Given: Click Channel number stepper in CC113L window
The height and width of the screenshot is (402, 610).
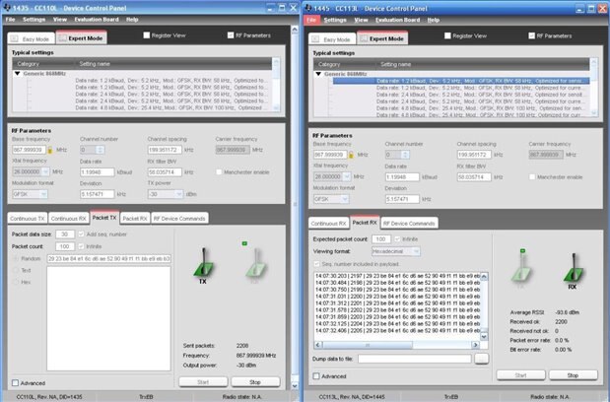Looking at the screenshot, I should 405,155.
